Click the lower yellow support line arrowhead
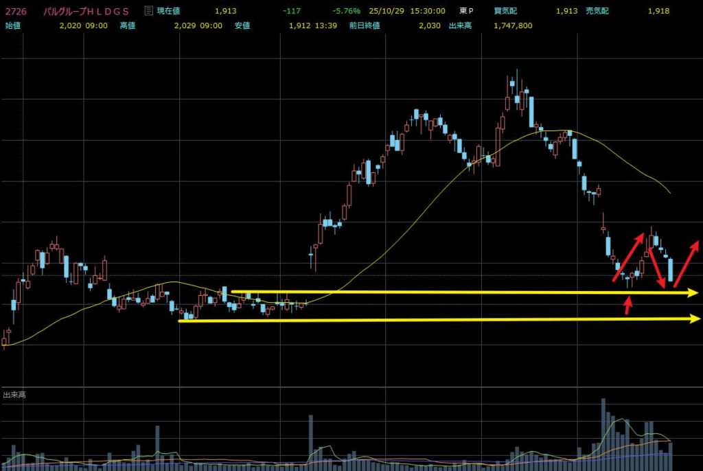Image resolution: width=703 pixels, height=471 pixels. click(x=693, y=318)
